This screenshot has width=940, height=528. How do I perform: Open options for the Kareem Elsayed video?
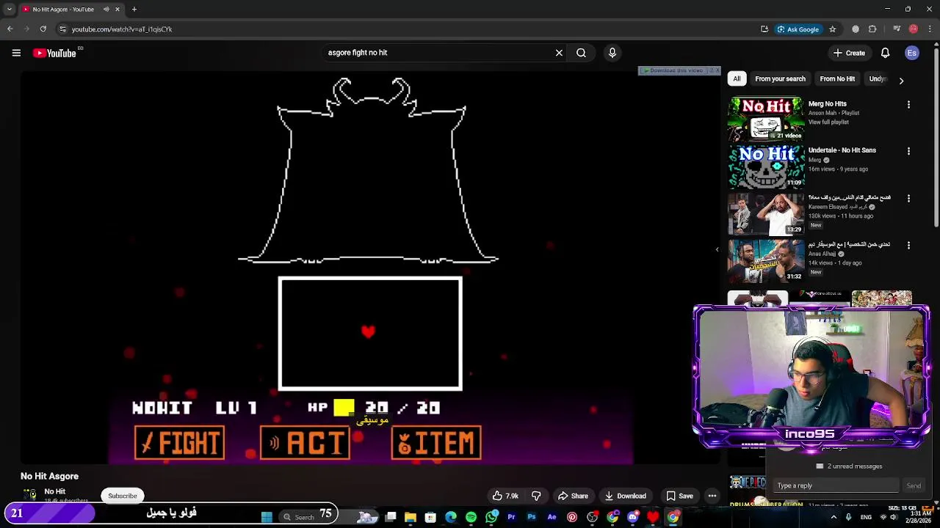click(908, 198)
